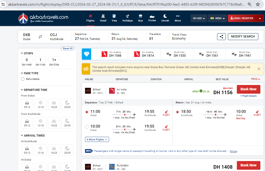Select 18-23 departure from Kozhikode
The width and height of the screenshot is (265, 171).
click(54, 123)
